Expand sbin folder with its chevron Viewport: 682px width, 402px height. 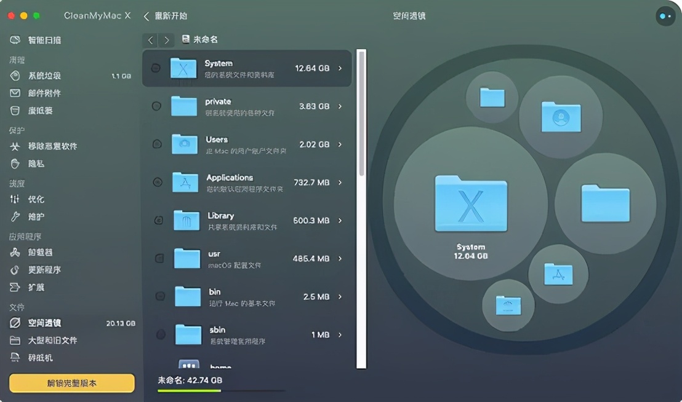click(x=340, y=335)
